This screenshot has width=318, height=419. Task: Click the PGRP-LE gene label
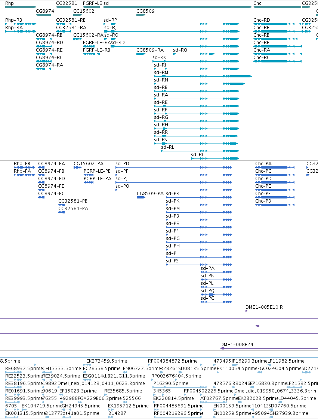(92, 3)
